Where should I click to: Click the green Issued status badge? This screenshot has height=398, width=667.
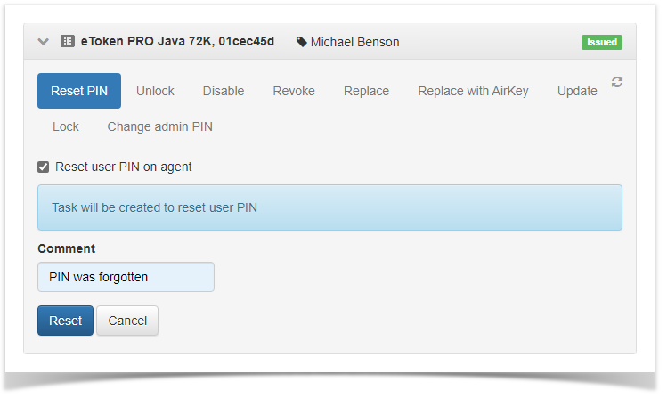point(602,42)
